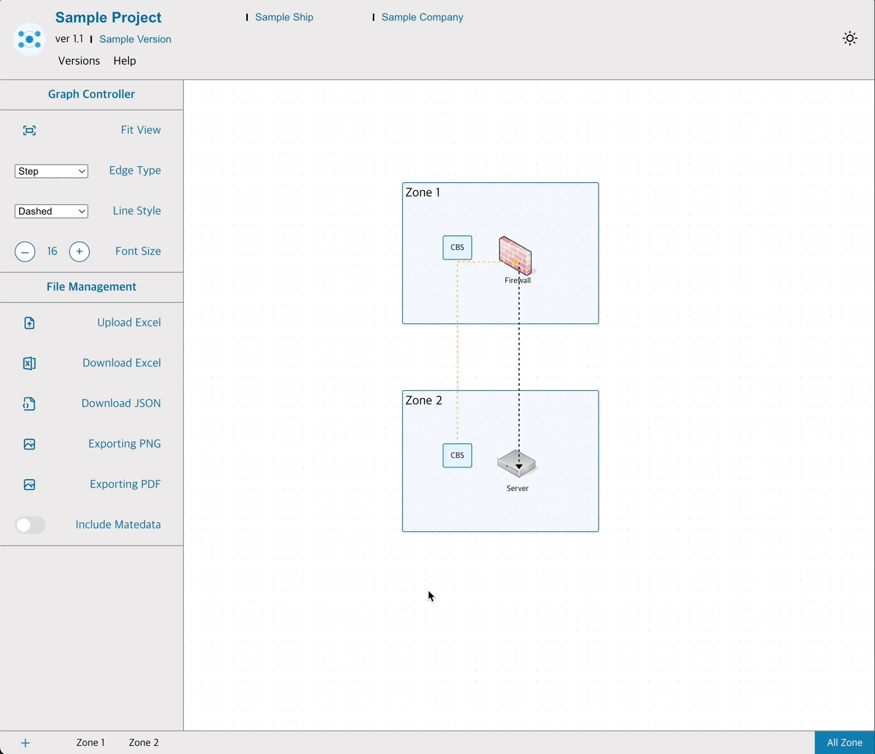The height and width of the screenshot is (754, 875).
Task: Increase font size with plus button
Action: coord(79,252)
